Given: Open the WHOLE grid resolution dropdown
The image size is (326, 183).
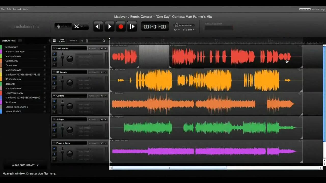Looking at the screenshot, I should (x=73, y=41).
